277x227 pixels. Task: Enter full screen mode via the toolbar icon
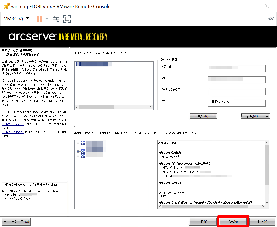(67, 19)
